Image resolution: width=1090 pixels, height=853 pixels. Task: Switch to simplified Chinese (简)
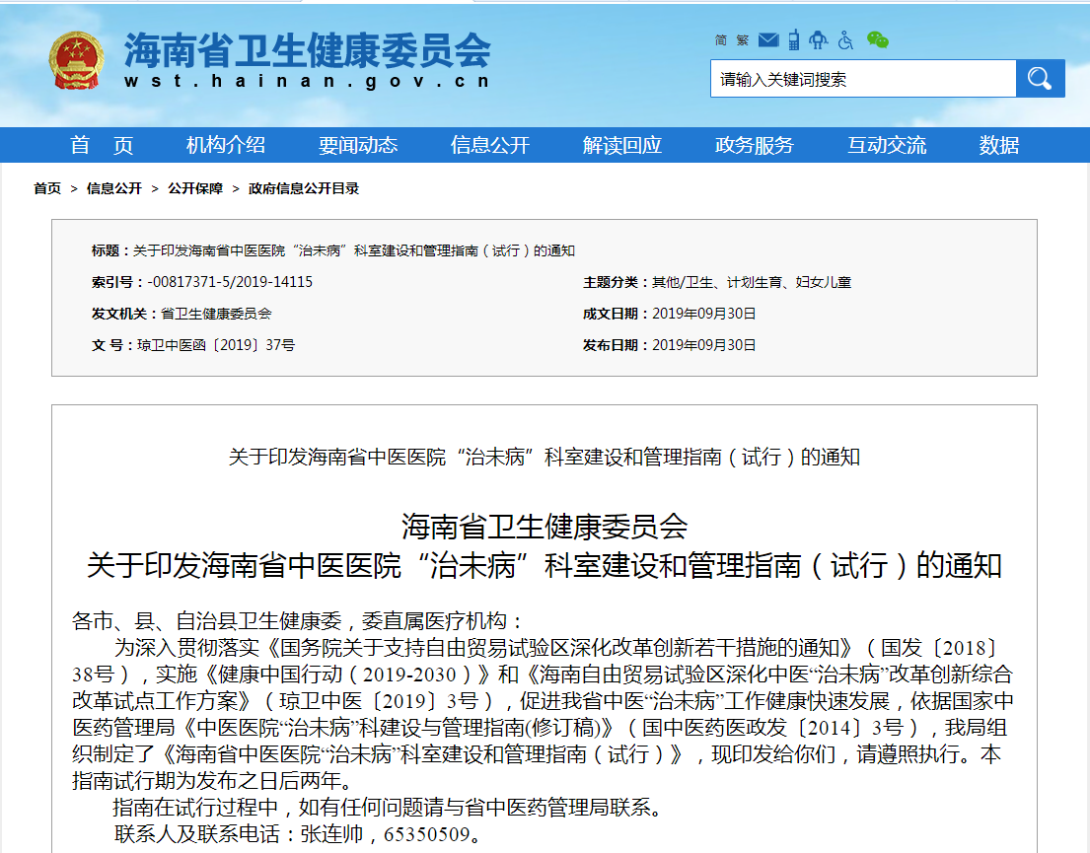(720, 40)
